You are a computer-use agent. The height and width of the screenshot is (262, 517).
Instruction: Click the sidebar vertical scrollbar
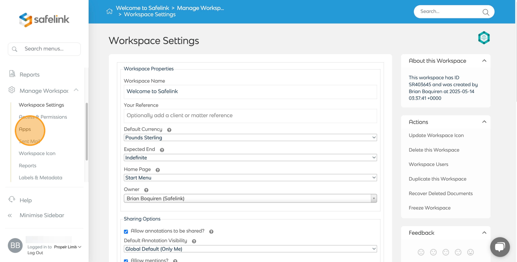pos(86,131)
